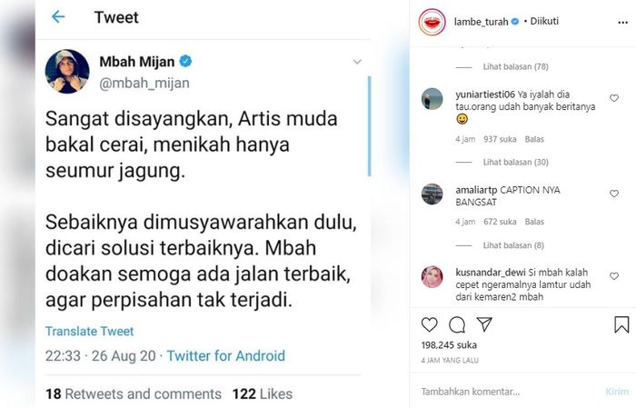Open yuniartiesti06 avatar
636x408 pixels.
point(432,99)
